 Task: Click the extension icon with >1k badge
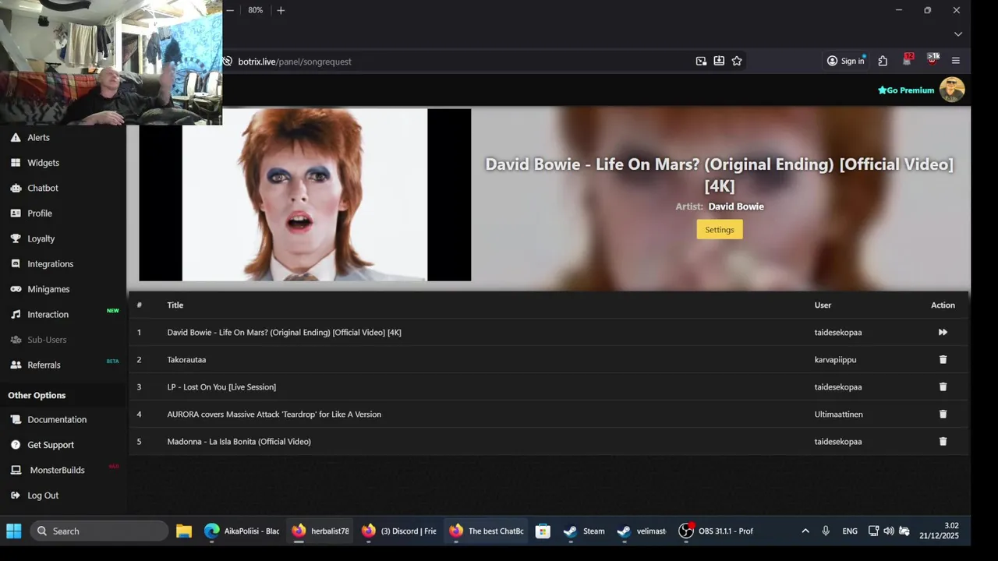pos(933,60)
